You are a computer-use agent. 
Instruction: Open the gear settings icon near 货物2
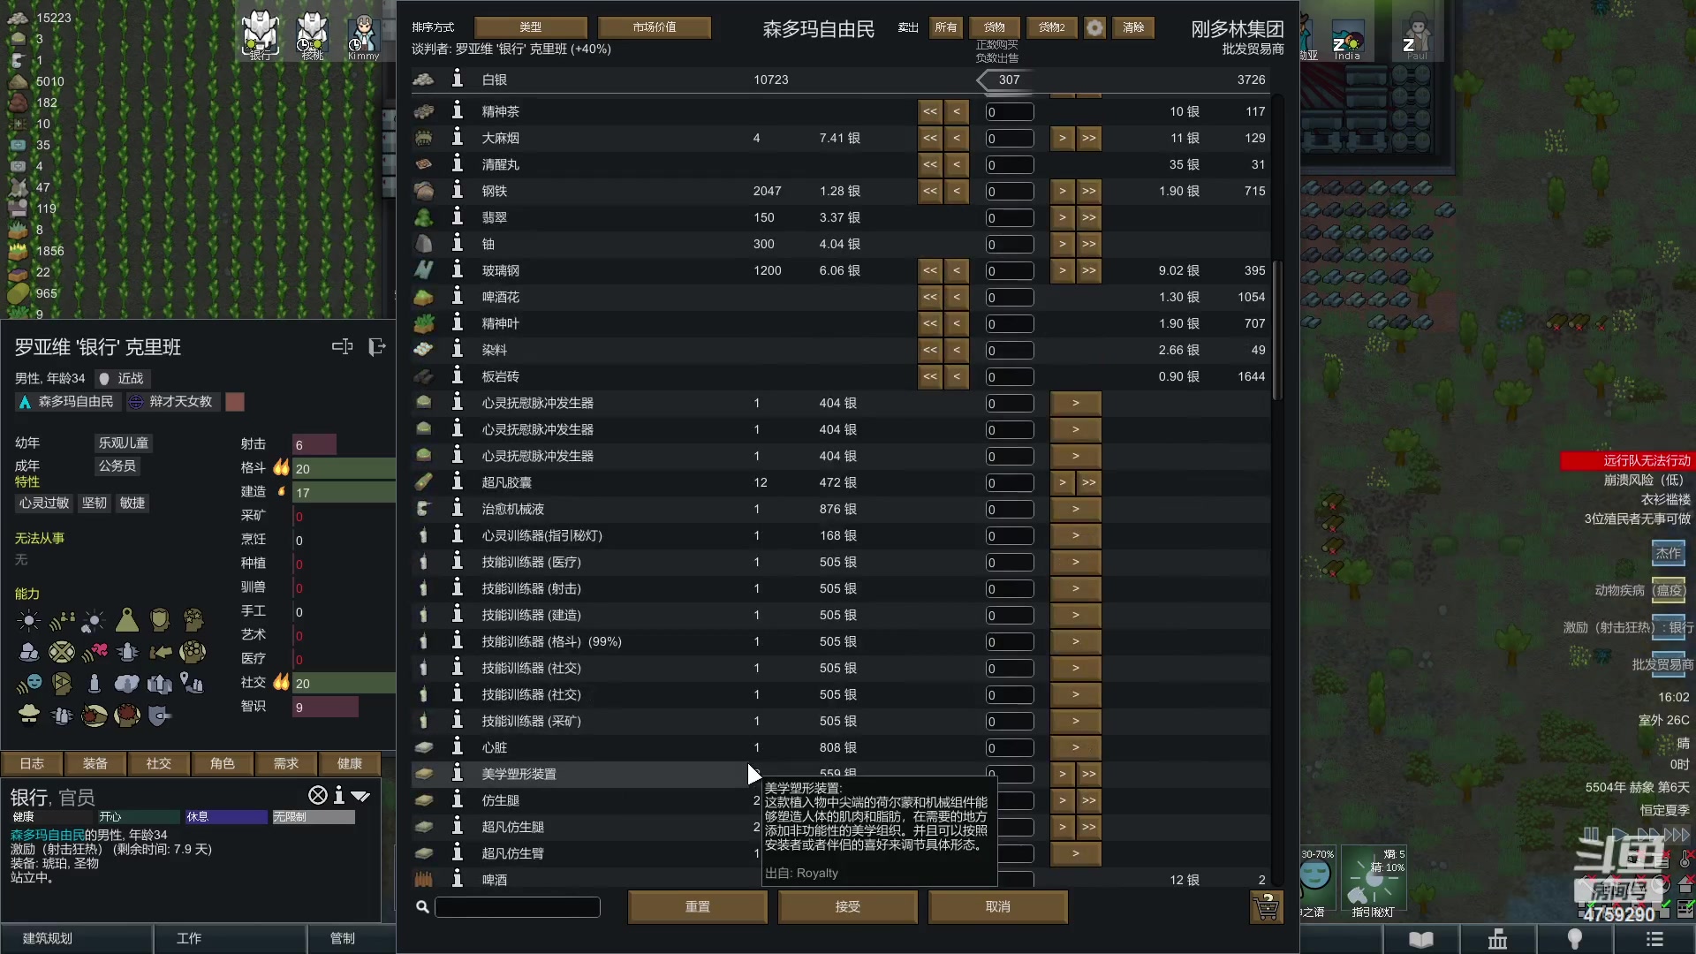click(1094, 27)
